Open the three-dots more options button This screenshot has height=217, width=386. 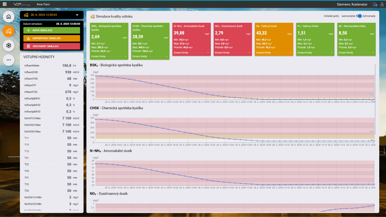coord(9,60)
